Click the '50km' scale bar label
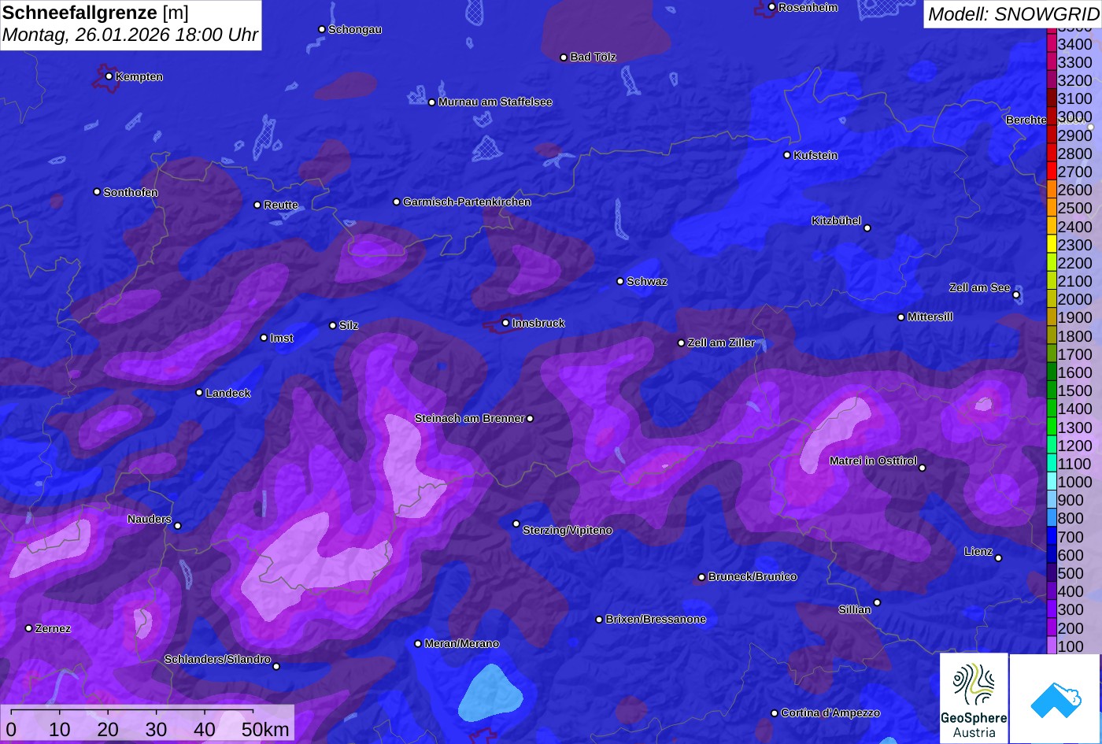 pos(265,729)
